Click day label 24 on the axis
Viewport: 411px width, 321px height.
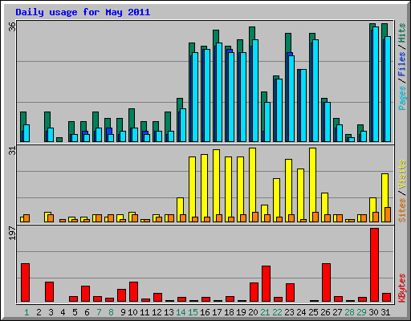pos(301,312)
